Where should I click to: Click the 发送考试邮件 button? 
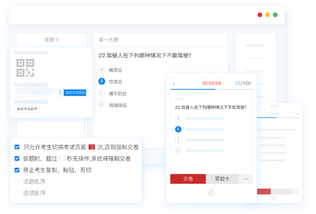pyautogui.click(x=27, y=109)
